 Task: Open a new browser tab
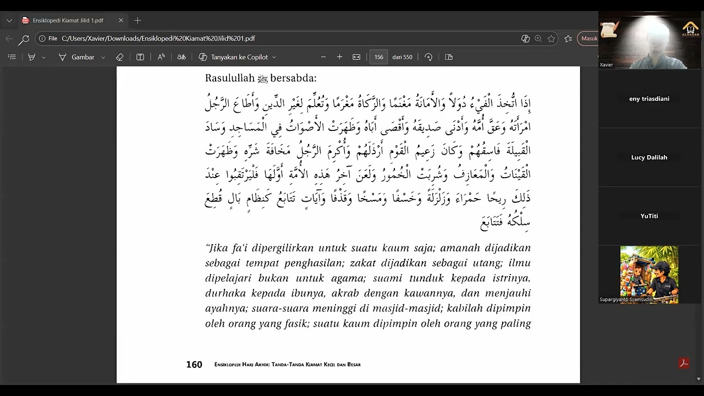137,20
